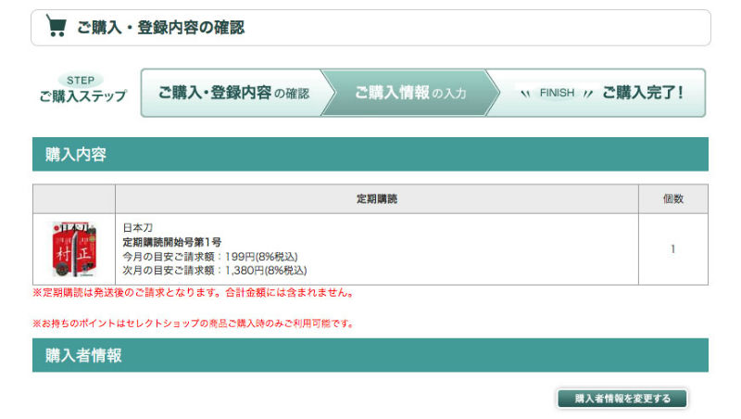The height and width of the screenshot is (419, 741).
Task: Click the FINISH label in final step
Action: pyautogui.click(x=558, y=93)
